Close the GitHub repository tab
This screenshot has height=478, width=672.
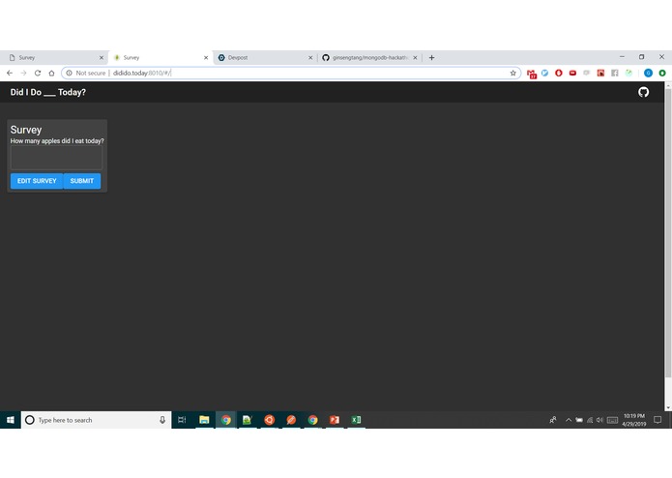tap(415, 57)
